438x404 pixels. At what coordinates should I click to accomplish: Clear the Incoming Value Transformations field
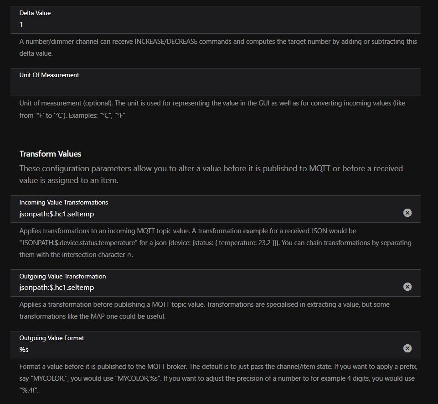click(x=407, y=213)
